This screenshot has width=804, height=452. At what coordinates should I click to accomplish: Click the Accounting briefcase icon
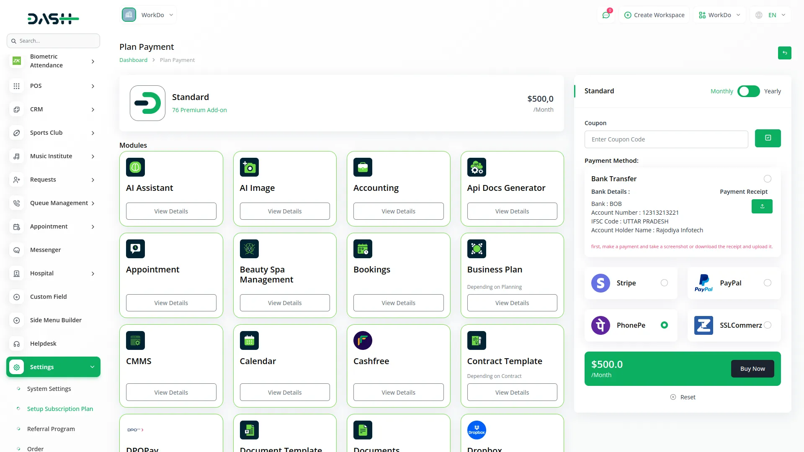pyautogui.click(x=363, y=167)
